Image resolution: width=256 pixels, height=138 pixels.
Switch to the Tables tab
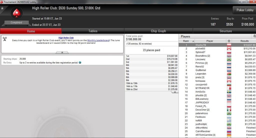(93, 31)
